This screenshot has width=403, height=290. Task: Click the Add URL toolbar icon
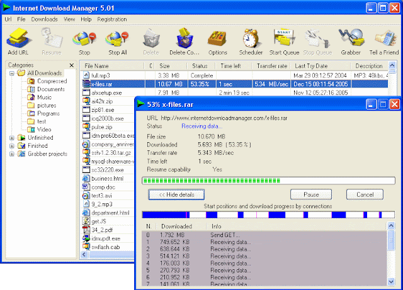pos(18,38)
